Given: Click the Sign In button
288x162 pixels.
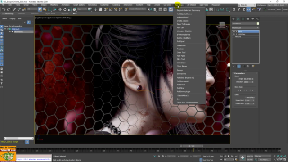Looking at the screenshot, I should click(247, 5).
